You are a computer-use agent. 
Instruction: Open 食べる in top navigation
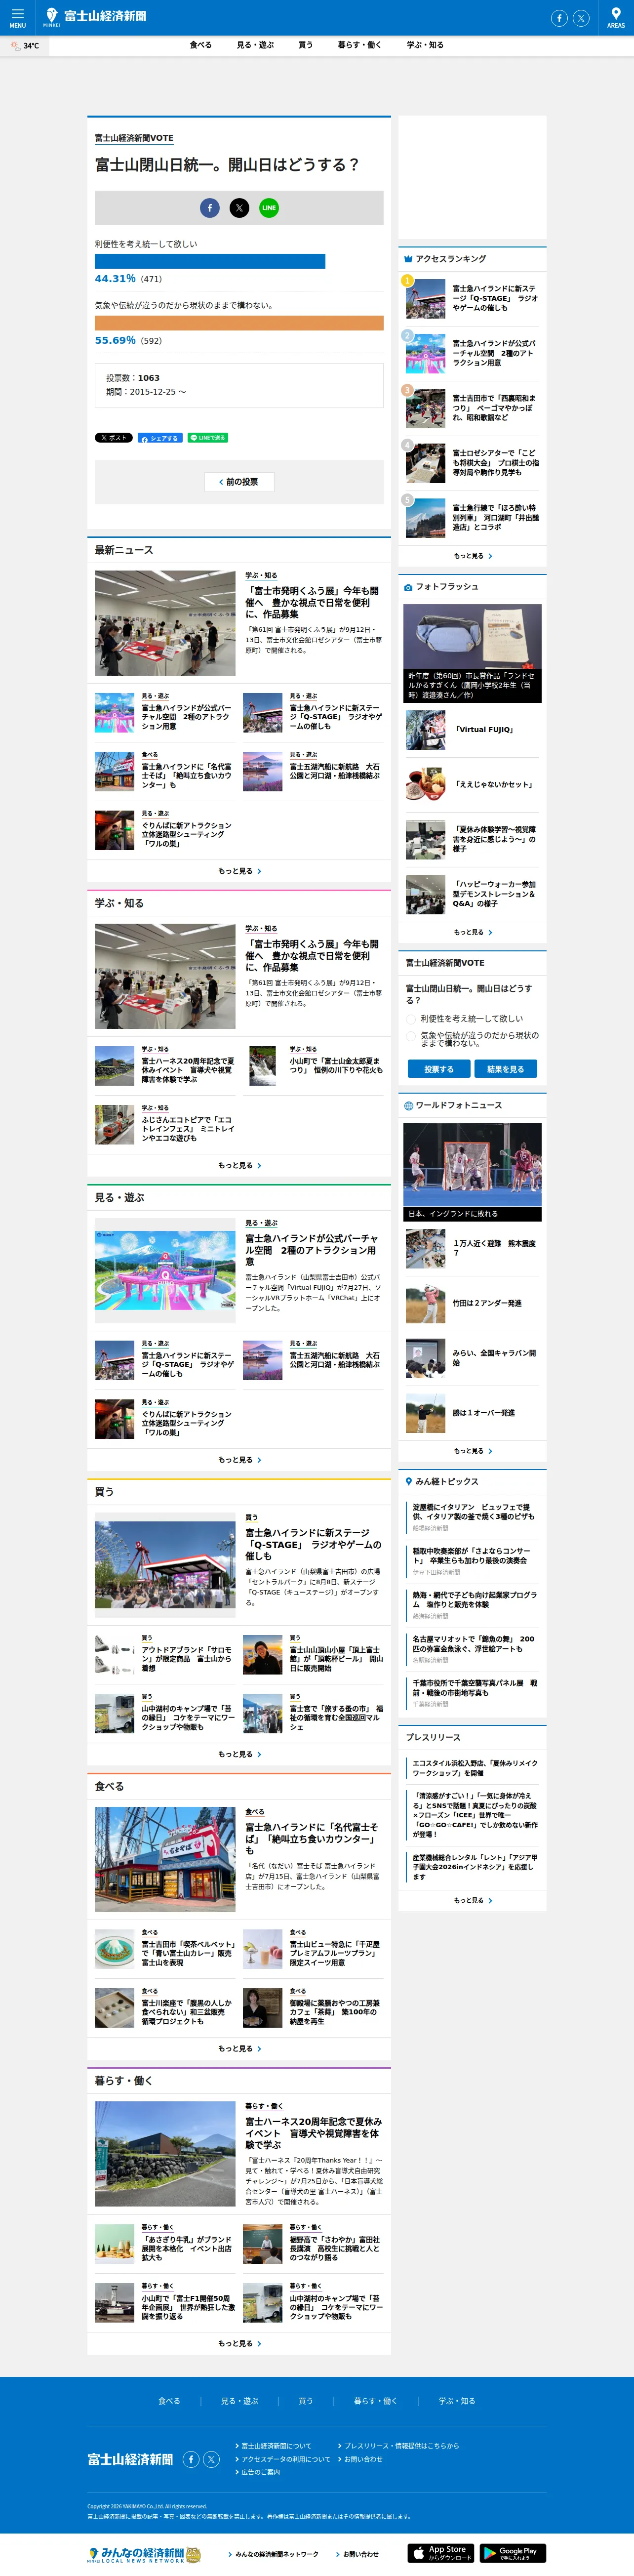tap(201, 45)
